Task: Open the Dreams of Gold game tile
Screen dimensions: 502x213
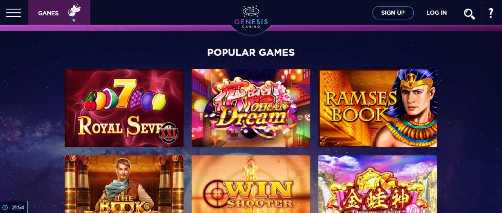Action: (x=378, y=184)
